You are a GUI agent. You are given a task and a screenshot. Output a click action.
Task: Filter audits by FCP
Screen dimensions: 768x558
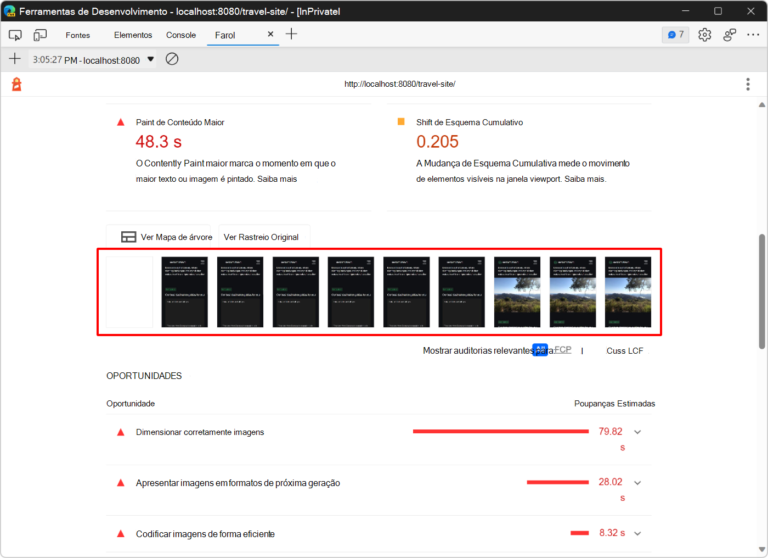[563, 350]
